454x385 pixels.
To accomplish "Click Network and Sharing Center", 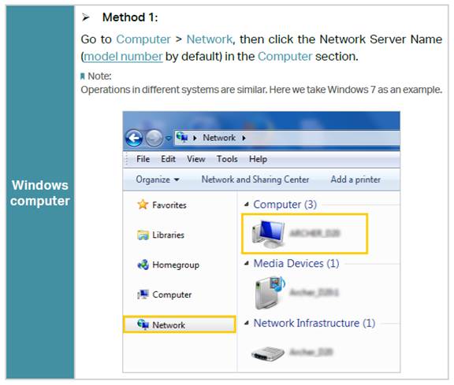I will [x=255, y=180].
